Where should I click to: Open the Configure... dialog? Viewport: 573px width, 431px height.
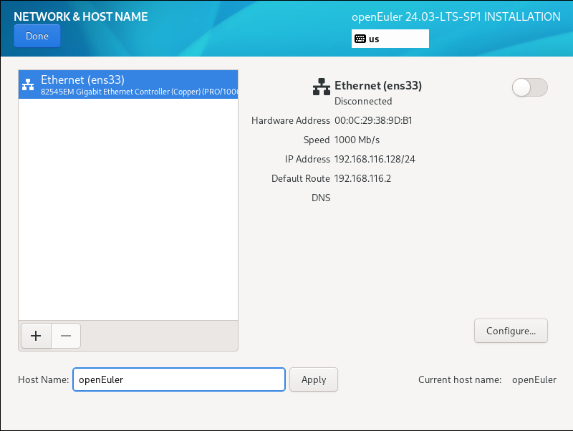pos(511,331)
